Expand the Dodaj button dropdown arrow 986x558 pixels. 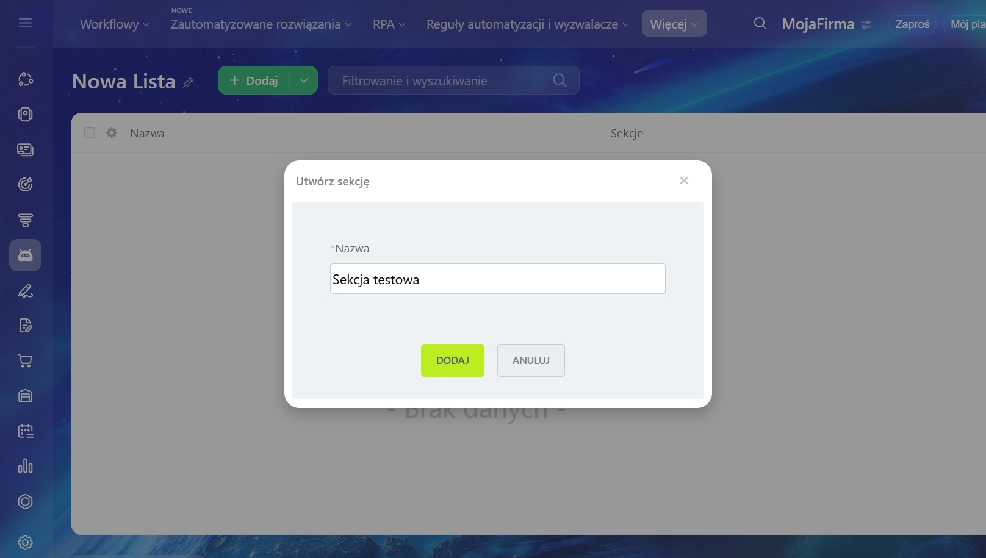click(x=304, y=80)
